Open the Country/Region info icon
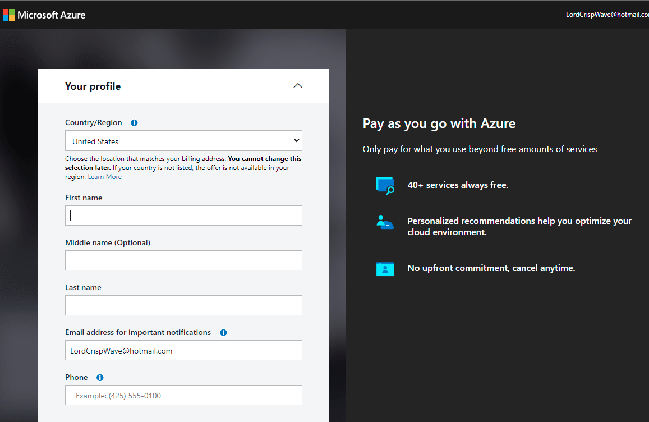The image size is (649, 422). [x=134, y=122]
